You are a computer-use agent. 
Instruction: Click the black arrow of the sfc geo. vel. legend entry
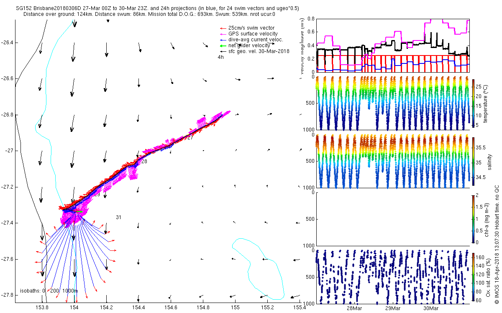click(223, 51)
